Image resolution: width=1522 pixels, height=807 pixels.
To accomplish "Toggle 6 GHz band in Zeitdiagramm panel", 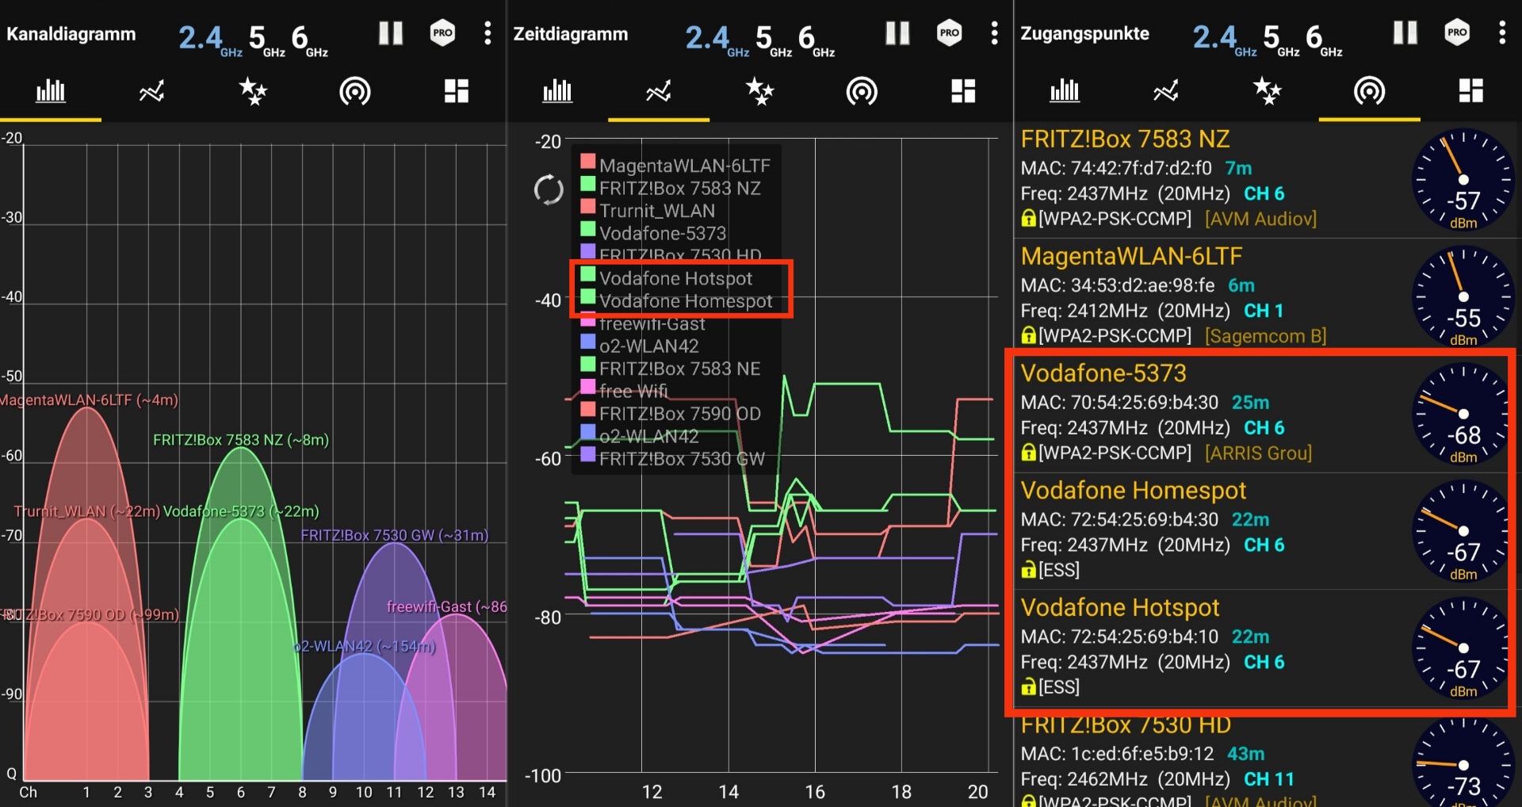I will tap(816, 39).
